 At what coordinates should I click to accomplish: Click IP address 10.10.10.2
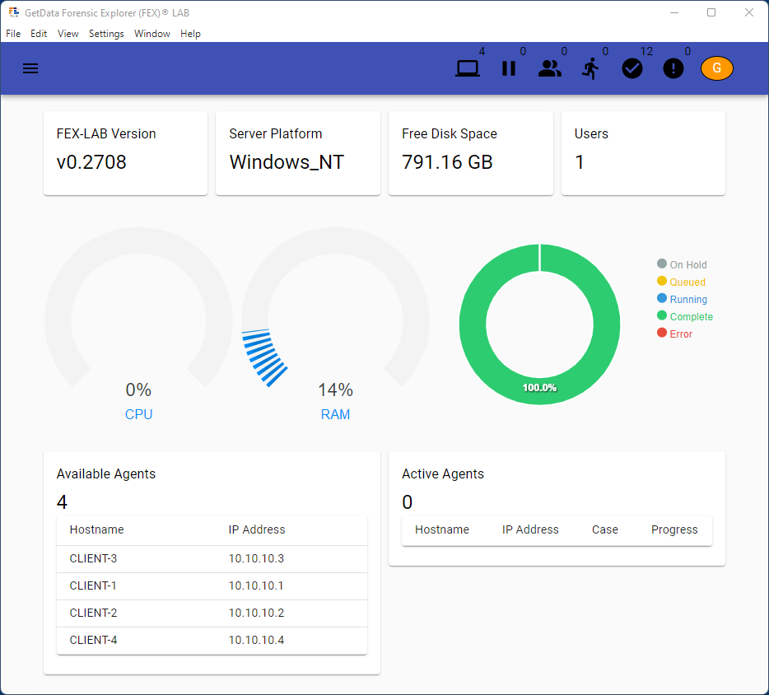pyautogui.click(x=256, y=613)
